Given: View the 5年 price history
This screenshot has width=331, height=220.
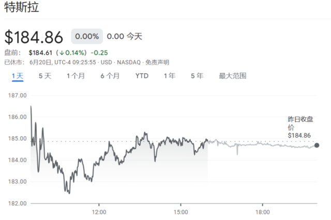Looking at the screenshot, I should point(197,76).
